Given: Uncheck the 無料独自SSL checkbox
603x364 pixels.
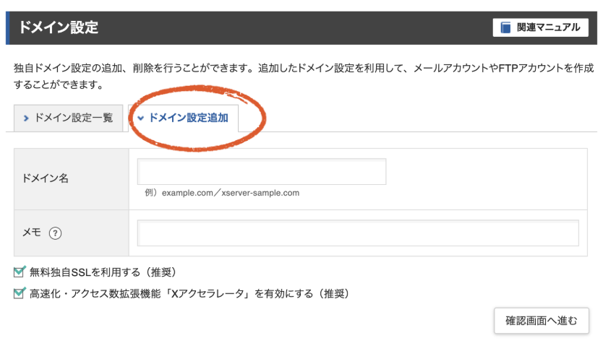Looking at the screenshot, I should tap(20, 272).
